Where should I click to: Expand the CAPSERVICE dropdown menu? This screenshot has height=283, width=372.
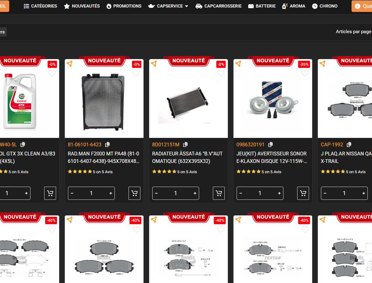click(x=169, y=6)
